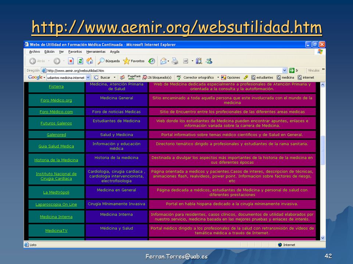Open the mail envelope toolbar icon
Viewport: 353px width, 264px height.
(163, 61)
